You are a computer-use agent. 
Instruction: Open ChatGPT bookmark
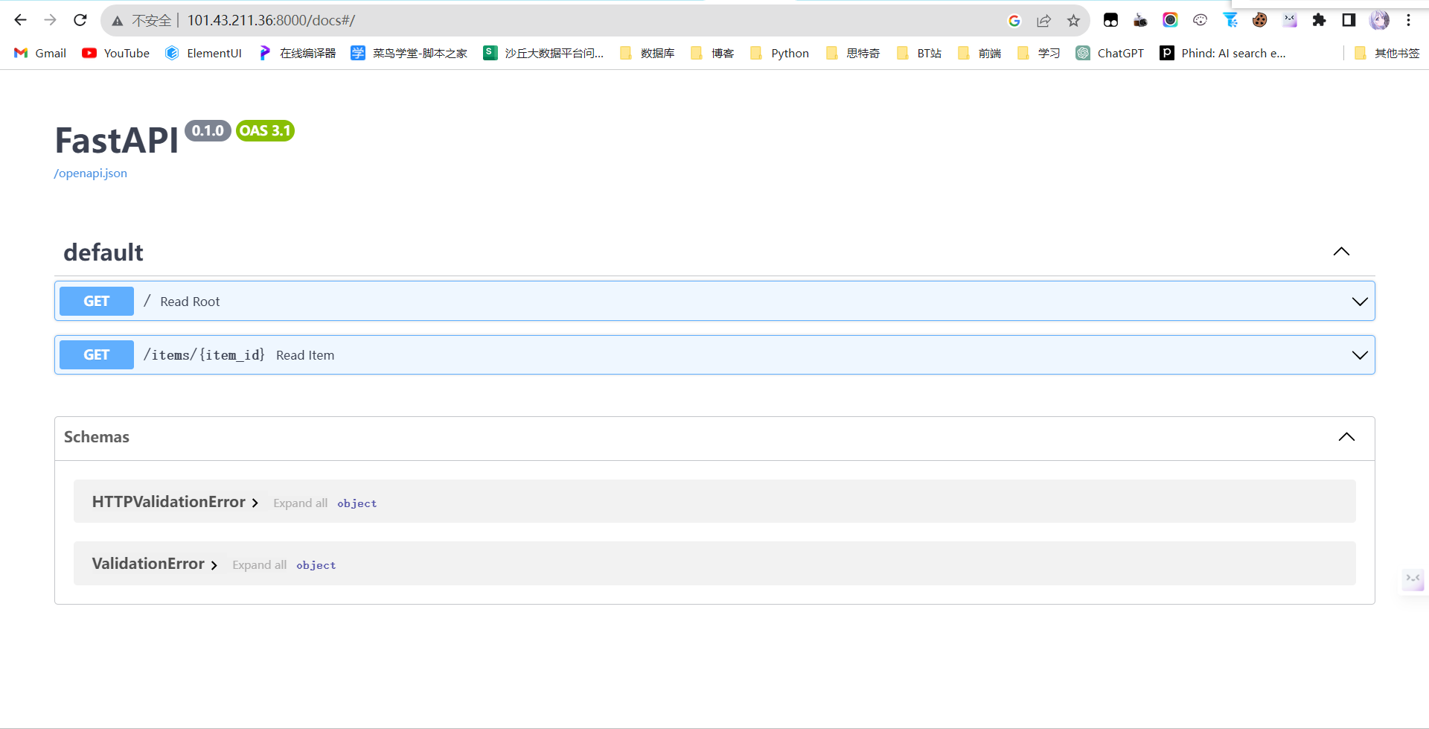[x=1110, y=53]
